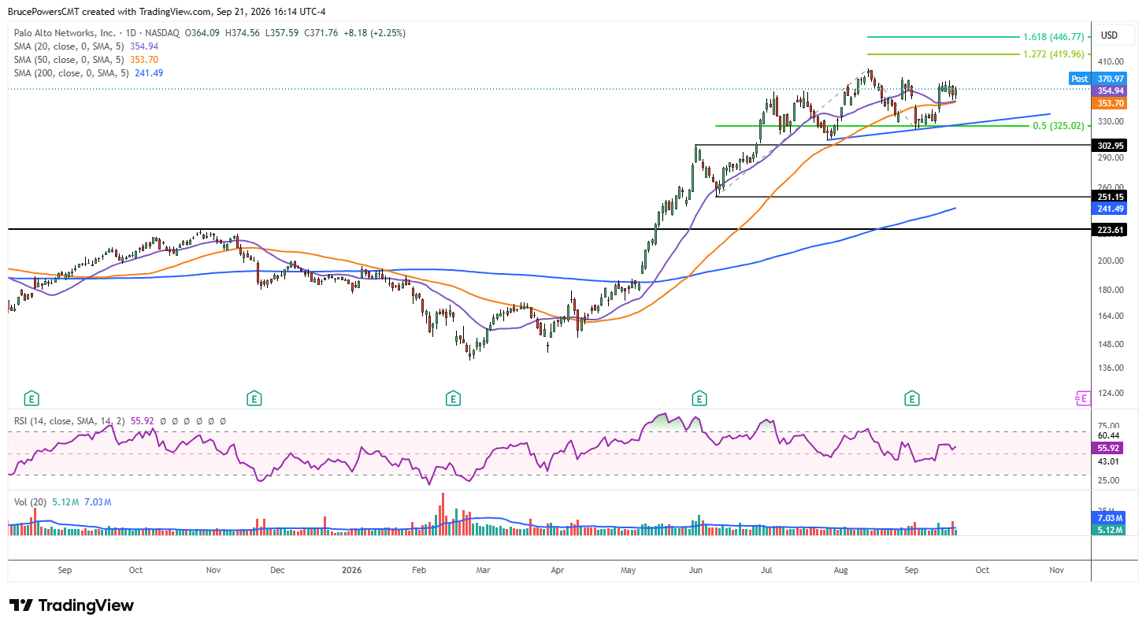The width and height of the screenshot is (1146, 629).
Task: Click the 136.00 price axis label
Action: (1111, 368)
